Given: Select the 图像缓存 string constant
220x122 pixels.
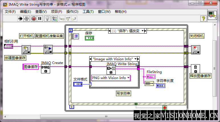Looking at the screenshot, I should [31, 67].
